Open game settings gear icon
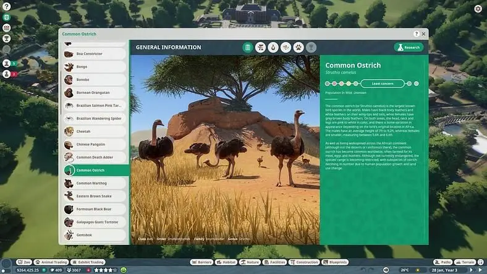Viewport: 487px width, 274px height. coord(478,9)
